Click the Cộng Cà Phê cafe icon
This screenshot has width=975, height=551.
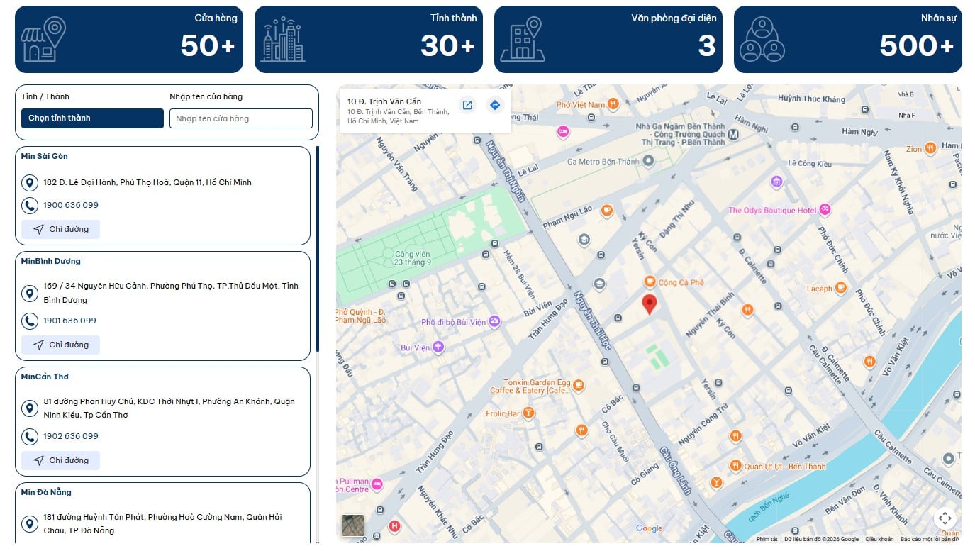coord(650,282)
